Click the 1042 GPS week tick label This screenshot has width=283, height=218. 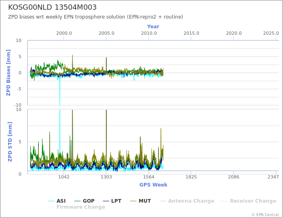coord(64,177)
